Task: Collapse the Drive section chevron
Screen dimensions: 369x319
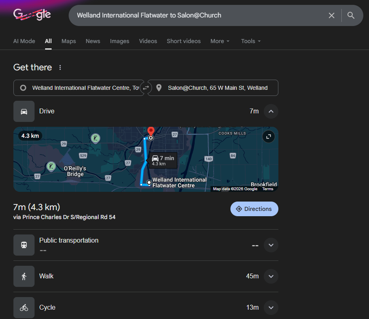Action: (271, 111)
